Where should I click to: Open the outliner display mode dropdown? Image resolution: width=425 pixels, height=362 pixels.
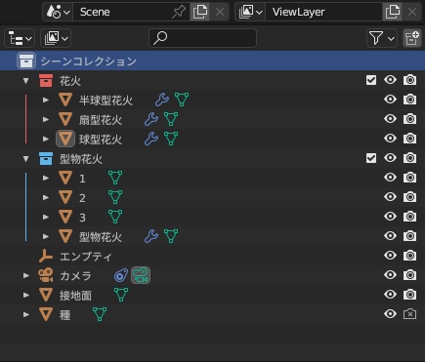[x=56, y=38]
